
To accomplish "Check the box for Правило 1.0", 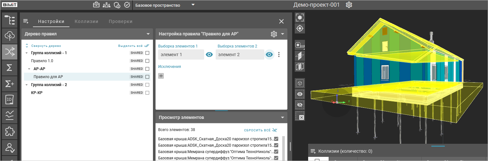I will (x=147, y=61).
